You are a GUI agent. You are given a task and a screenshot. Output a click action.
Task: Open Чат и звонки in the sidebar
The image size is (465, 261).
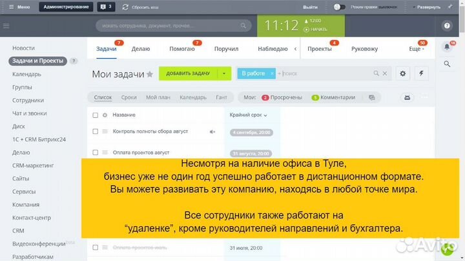(x=29, y=113)
